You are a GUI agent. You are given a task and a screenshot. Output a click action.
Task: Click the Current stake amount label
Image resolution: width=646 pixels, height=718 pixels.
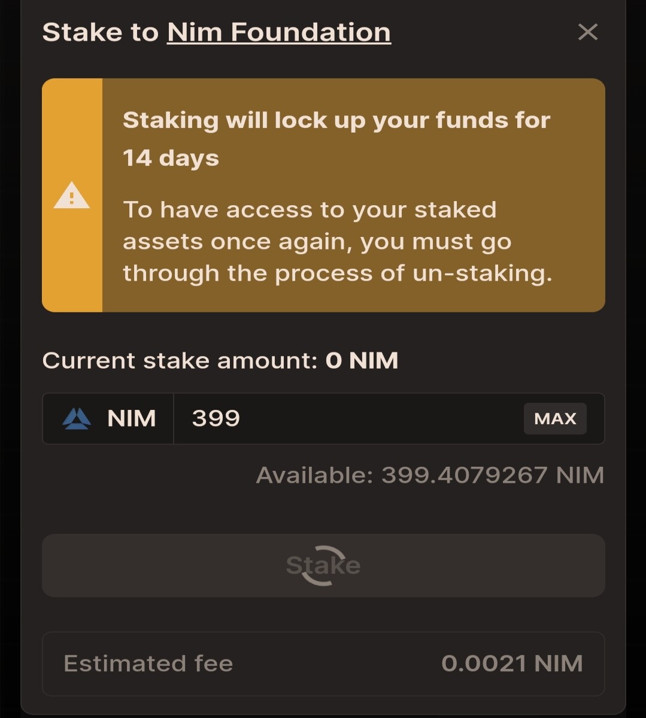point(180,361)
